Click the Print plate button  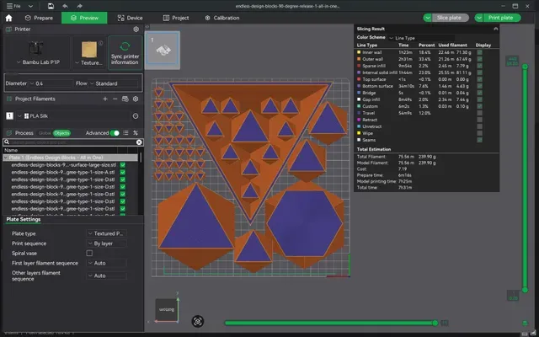coord(502,18)
